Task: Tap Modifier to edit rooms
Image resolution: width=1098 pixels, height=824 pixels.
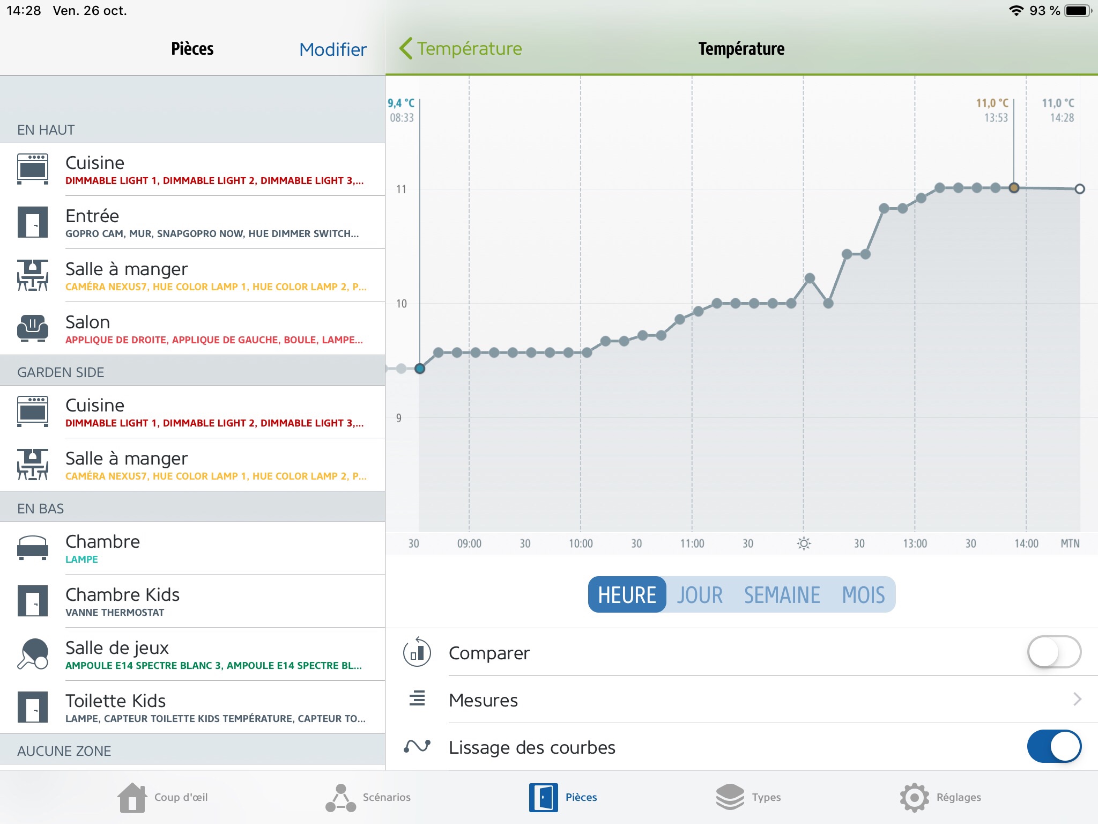Action: 333,49
